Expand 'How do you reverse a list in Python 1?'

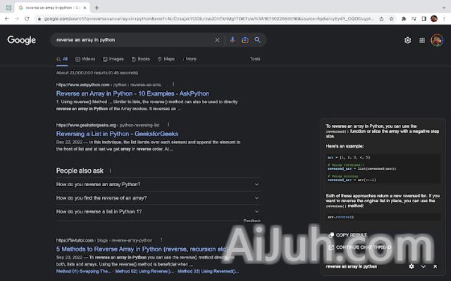(x=158, y=211)
